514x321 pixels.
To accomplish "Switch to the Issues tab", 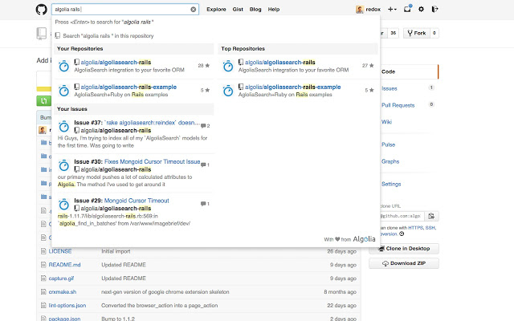I will pyautogui.click(x=389, y=88).
